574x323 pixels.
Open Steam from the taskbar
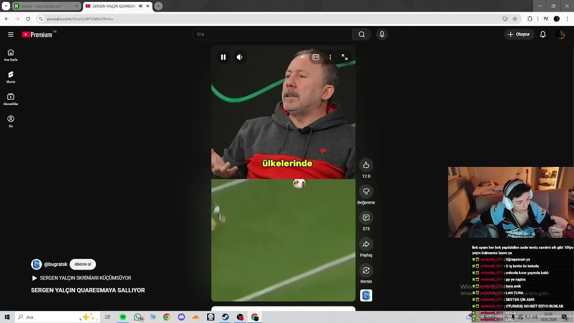[225, 317]
